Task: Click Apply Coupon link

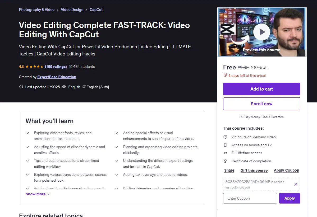Action: pyautogui.click(x=286, y=170)
